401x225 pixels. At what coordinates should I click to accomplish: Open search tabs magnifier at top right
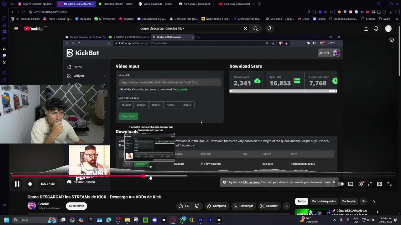(x=379, y=4)
